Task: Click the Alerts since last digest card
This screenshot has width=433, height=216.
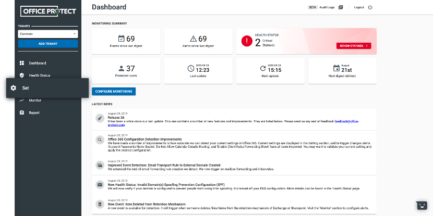Action: (198, 41)
